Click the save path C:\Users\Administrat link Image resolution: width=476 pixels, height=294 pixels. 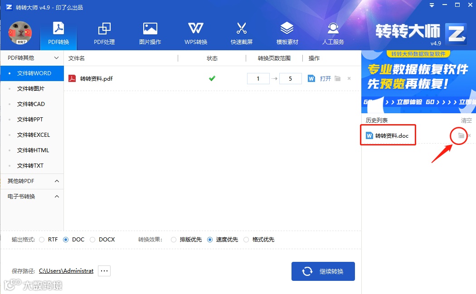click(x=66, y=270)
